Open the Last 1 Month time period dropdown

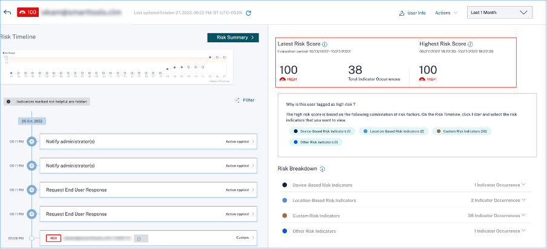(x=500, y=13)
